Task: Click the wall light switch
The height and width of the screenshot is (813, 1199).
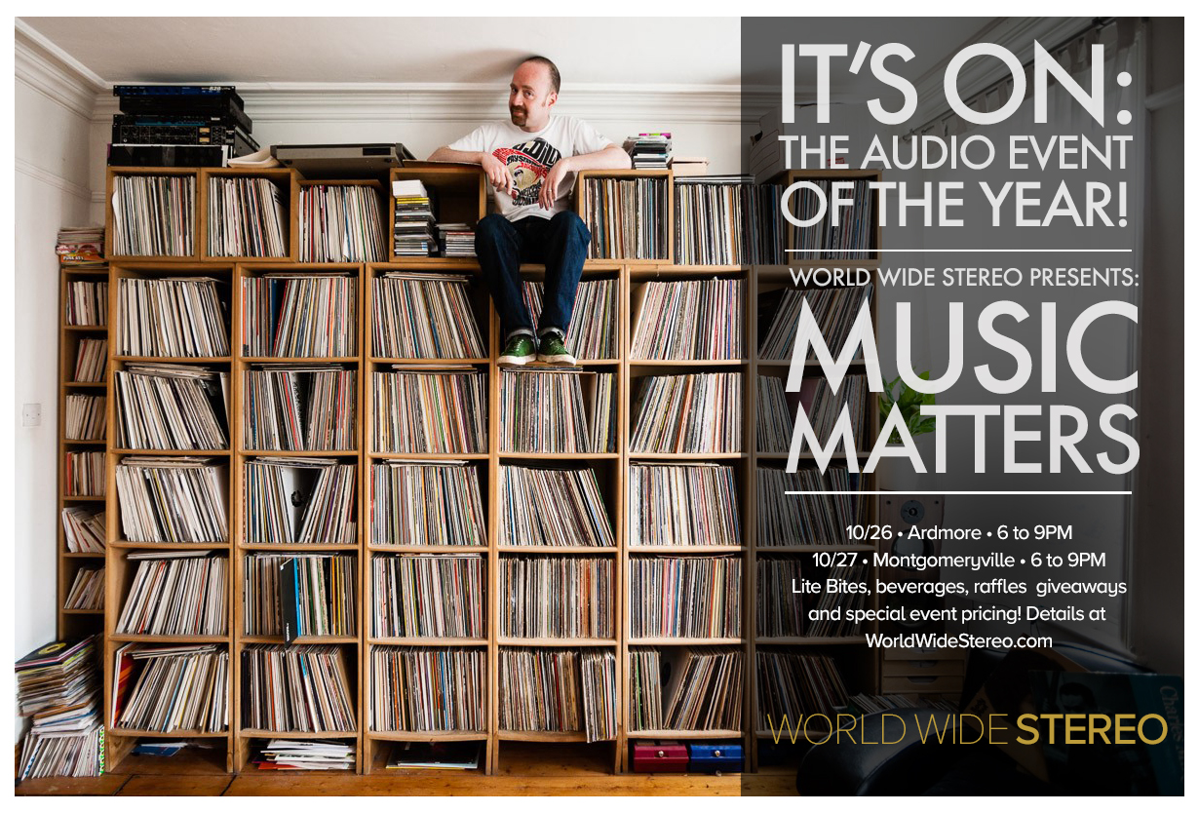Action: (32, 414)
